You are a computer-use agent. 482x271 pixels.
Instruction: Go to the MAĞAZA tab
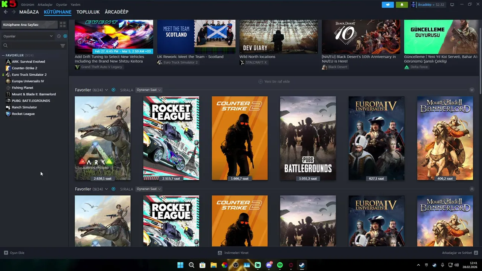pyautogui.click(x=29, y=12)
